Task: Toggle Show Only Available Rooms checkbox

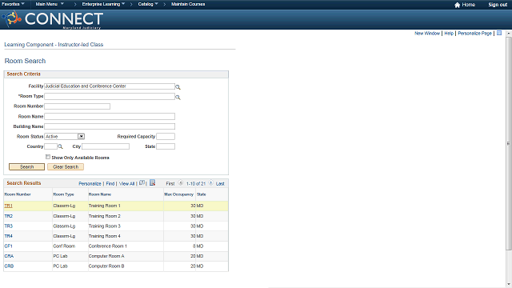Action: tap(48, 157)
